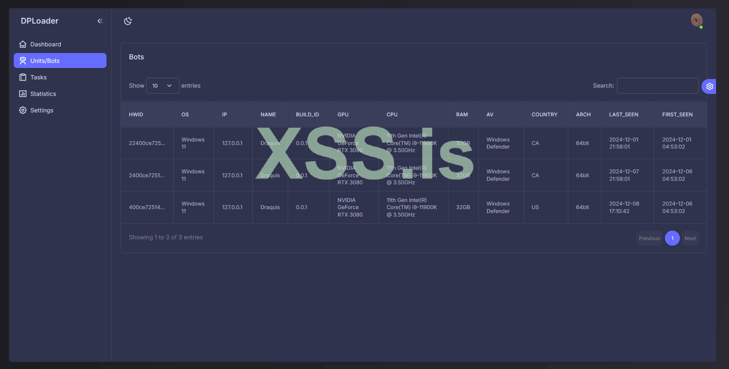729x369 pixels.
Task: Sort table by HWID column
Action: click(x=147, y=114)
